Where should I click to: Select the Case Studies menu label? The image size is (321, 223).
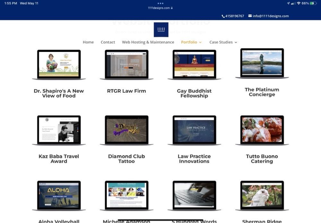(x=221, y=42)
